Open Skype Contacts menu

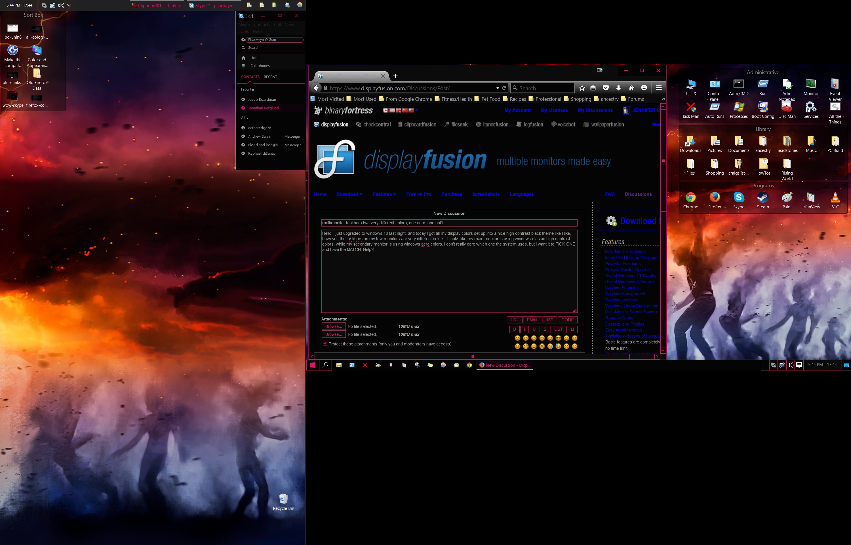pos(262,25)
